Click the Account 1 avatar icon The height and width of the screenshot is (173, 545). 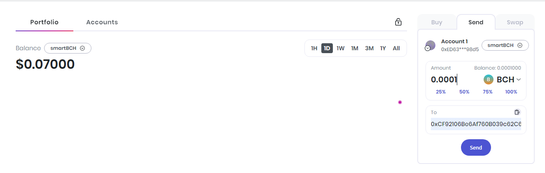430,46
